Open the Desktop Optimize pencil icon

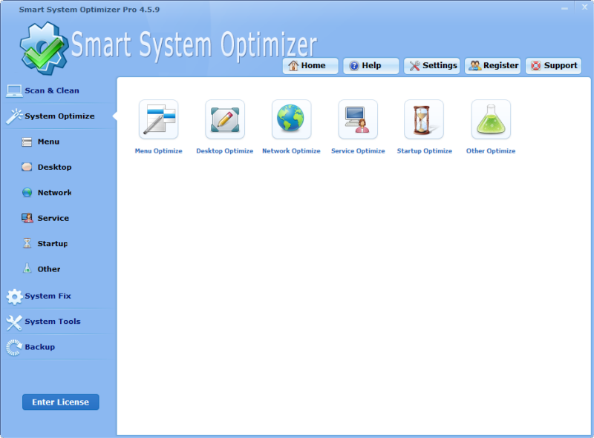225,119
